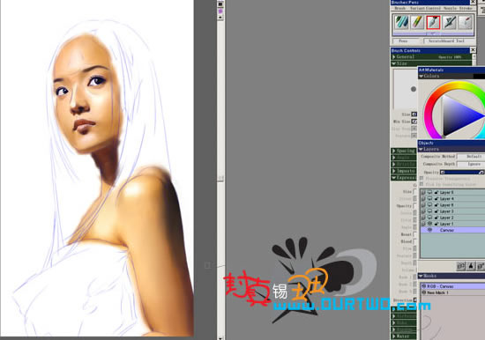This screenshot has width=485, height=340.
Task: Open the Scratchboard Tool variant dropdown
Action: pos(449,41)
